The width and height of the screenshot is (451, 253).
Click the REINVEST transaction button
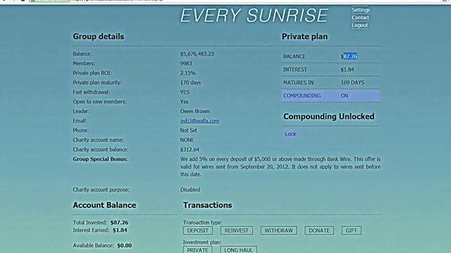click(237, 231)
